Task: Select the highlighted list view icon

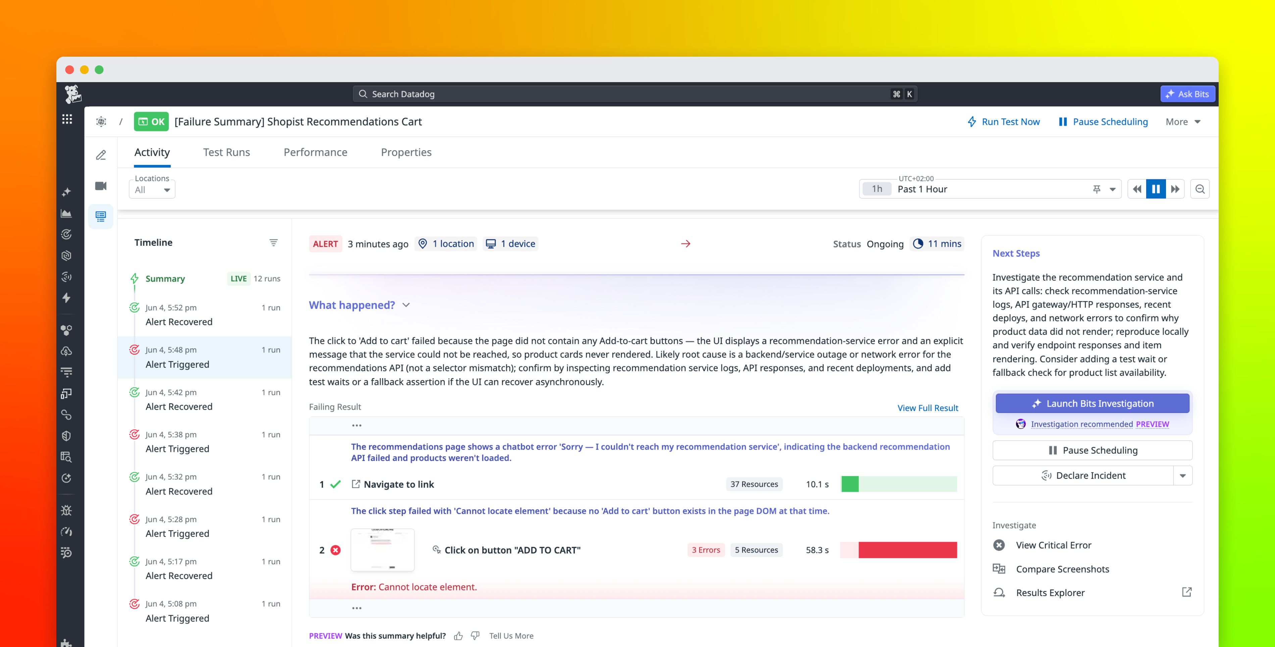Action: [x=101, y=216]
